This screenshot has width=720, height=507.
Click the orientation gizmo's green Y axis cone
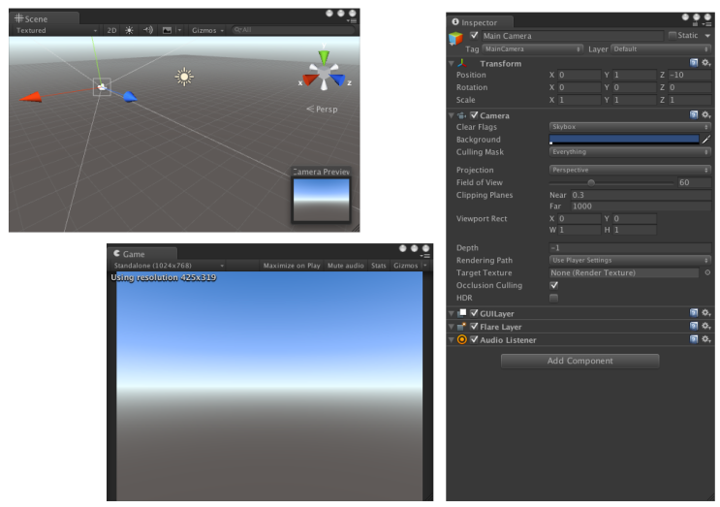point(323,57)
